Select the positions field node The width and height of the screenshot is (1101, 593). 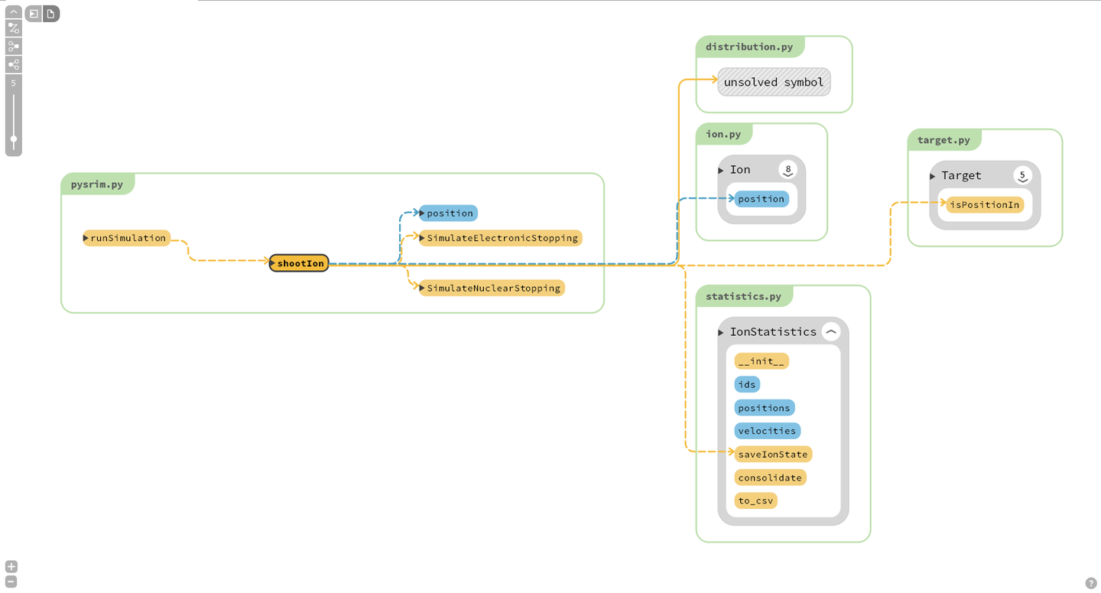(765, 408)
